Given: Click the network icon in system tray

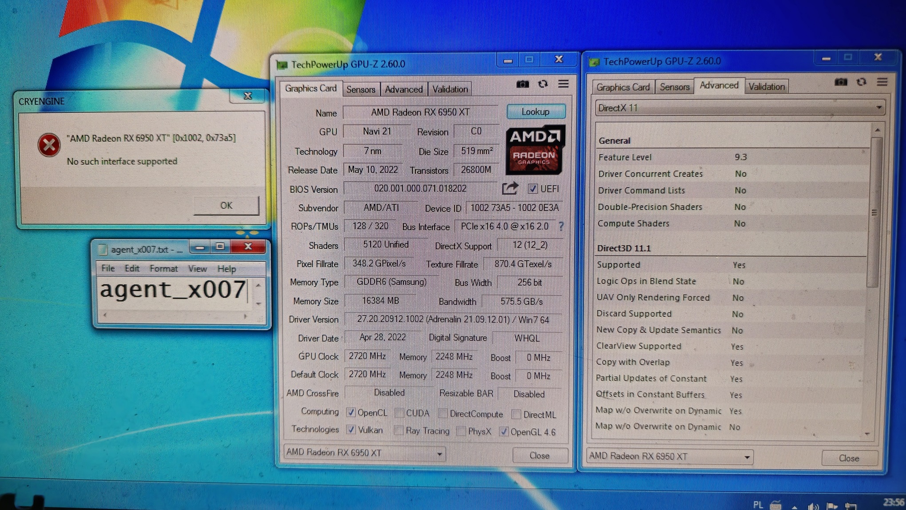Looking at the screenshot, I should tap(850, 506).
